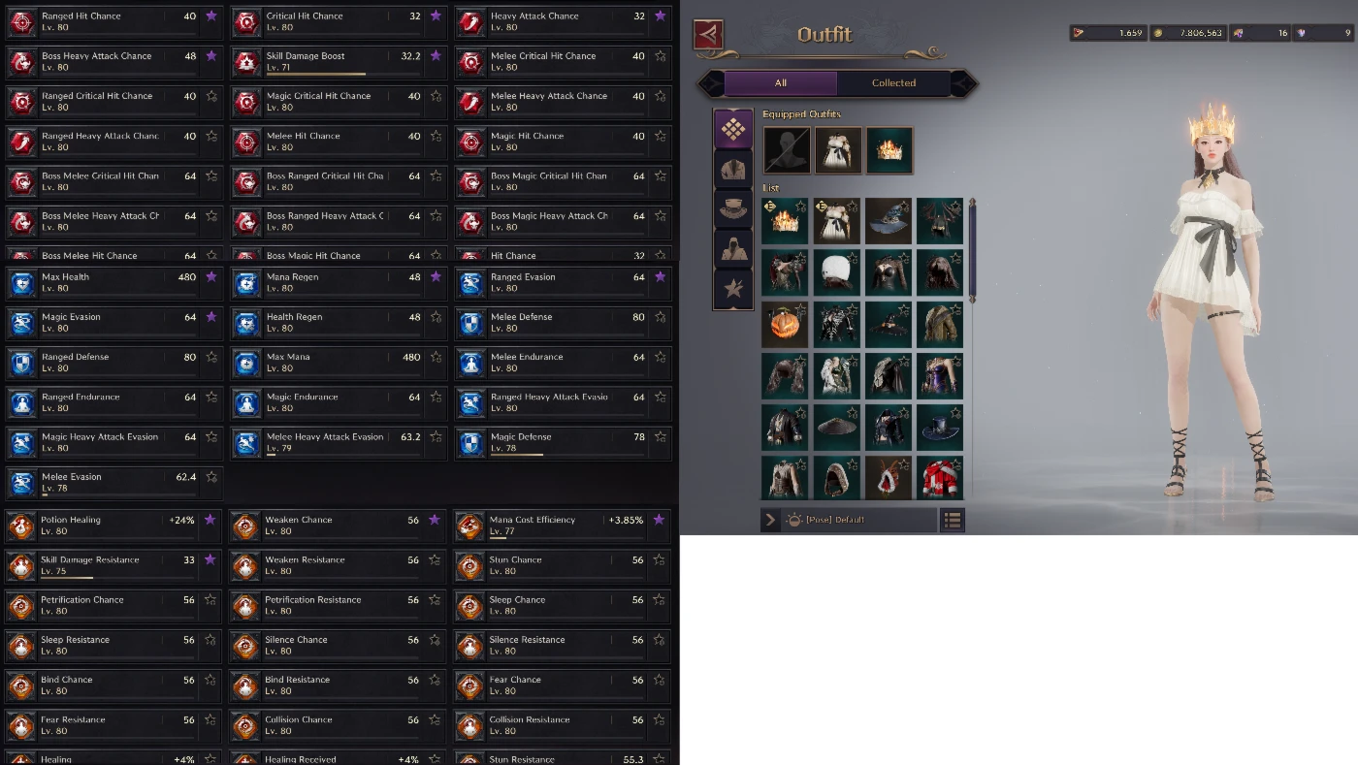Screen dimensions: 1358x765
Task: Select the all-categories grid icon in outfit sidebar
Action: (733, 129)
